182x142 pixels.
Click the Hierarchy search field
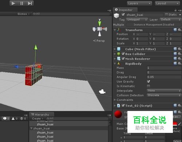point(77,118)
